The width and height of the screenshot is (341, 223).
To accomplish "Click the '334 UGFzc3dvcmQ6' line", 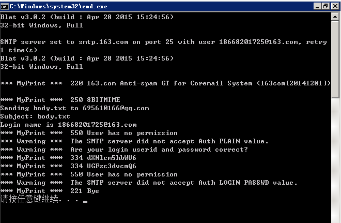I will click(68, 166).
